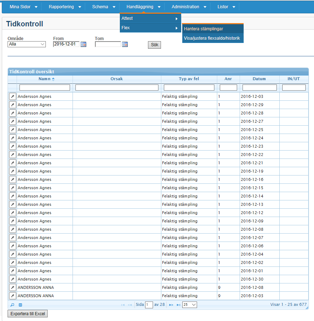Go to the next page of results
The width and height of the screenshot is (314, 321).
[171, 305]
